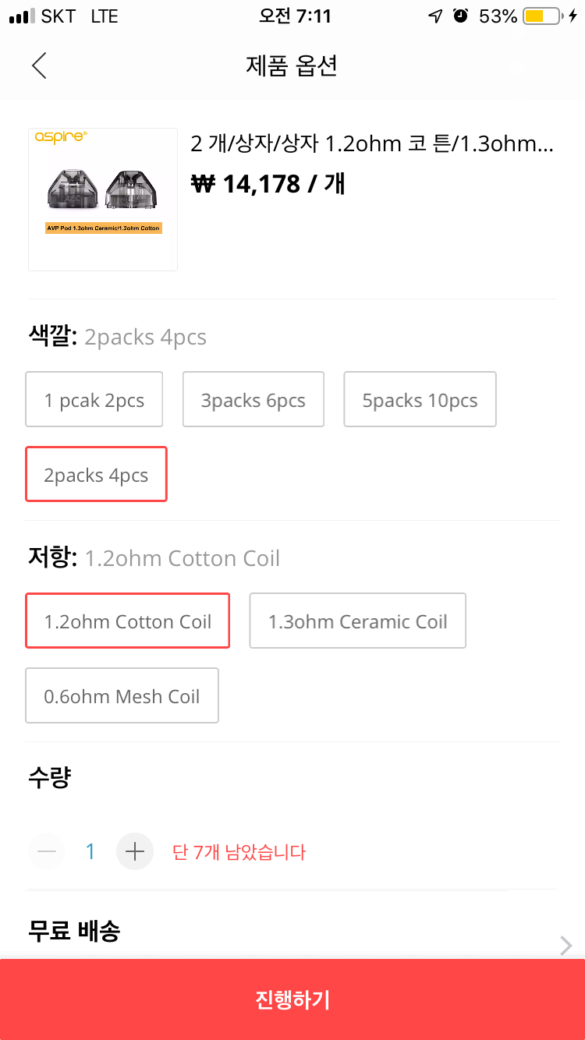Select the 3packs 6pcs option
Screen dimensions: 585x1040
pos(253,400)
